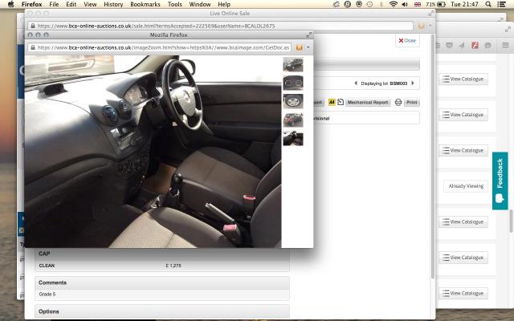The image size is (514, 321).
Task: Click the Already Viewing button
Action: click(x=466, y=186)
